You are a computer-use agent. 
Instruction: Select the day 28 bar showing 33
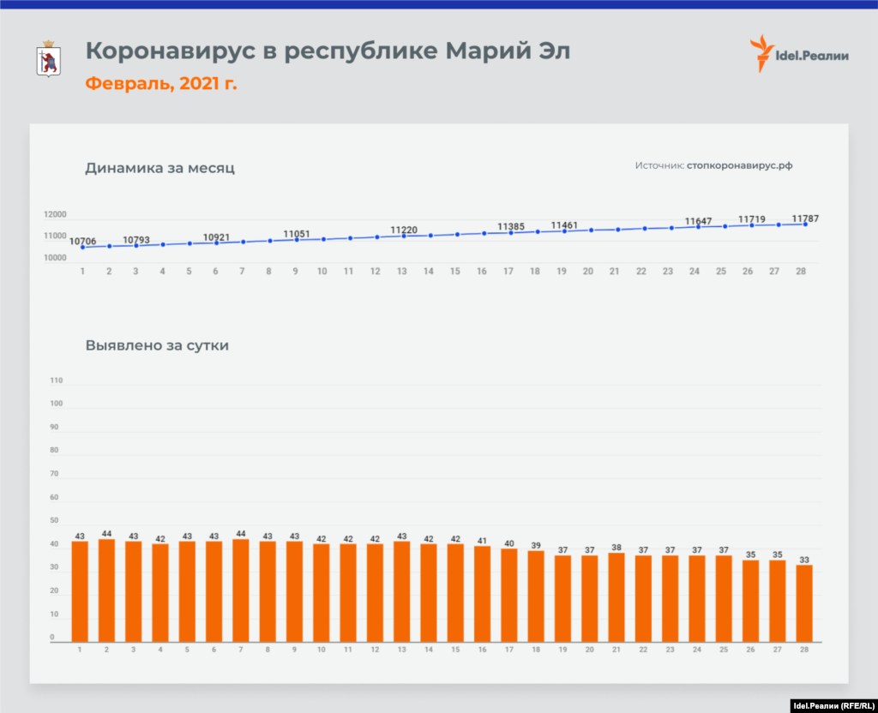point(804,603)
